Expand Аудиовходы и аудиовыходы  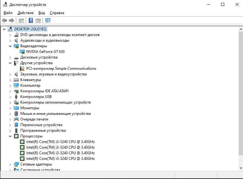click(10, 41)
